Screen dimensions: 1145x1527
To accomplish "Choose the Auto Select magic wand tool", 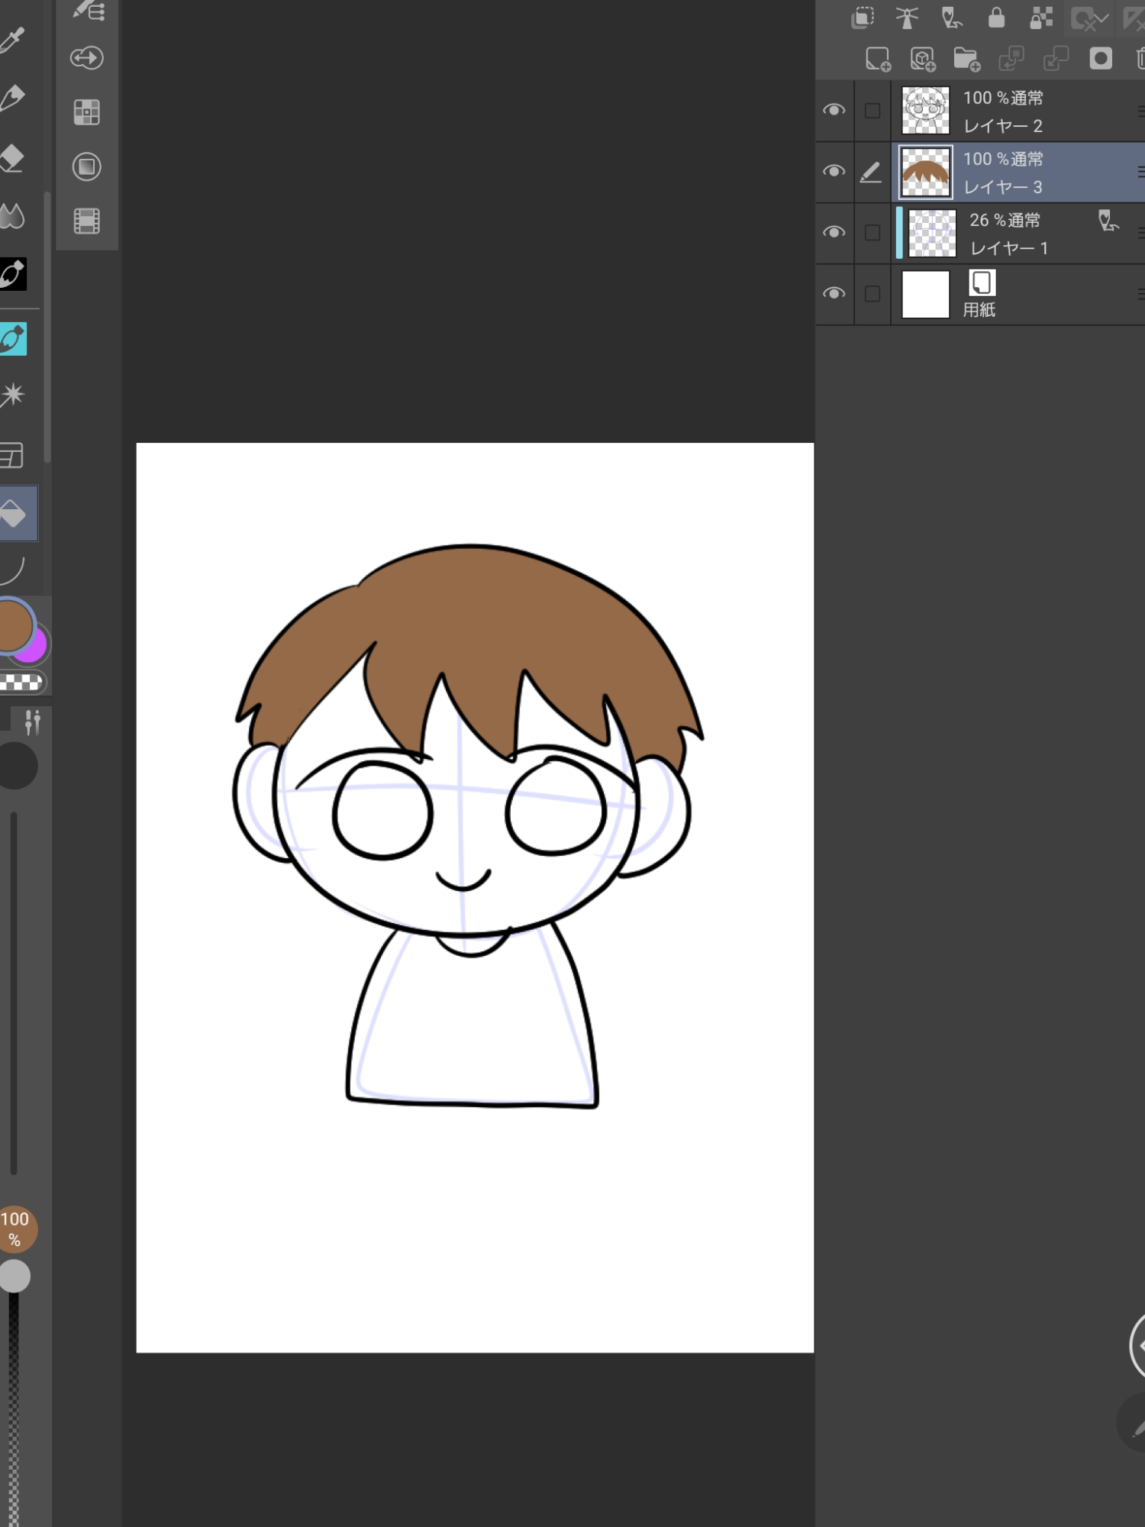I will click(12, 395).
